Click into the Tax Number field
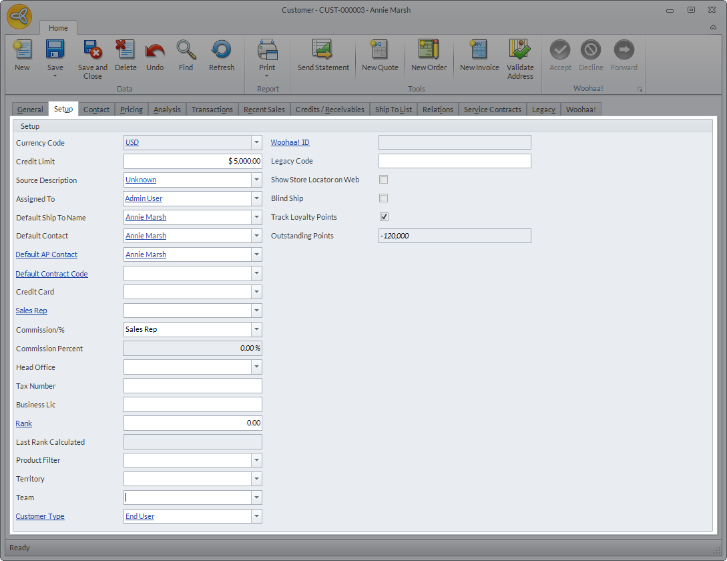Image resolution: width=727 pixels, height=561 pixels. pyautogui.click(x=193, y=386)
